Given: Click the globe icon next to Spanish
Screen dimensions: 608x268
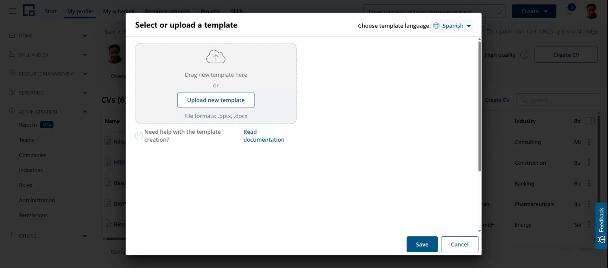Looking at the screenshot, I should 436,26.
